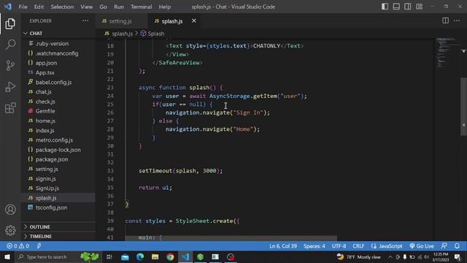This screenshot has height=263, width=467.
Task: Open the Extensions view
Action: 10,108
